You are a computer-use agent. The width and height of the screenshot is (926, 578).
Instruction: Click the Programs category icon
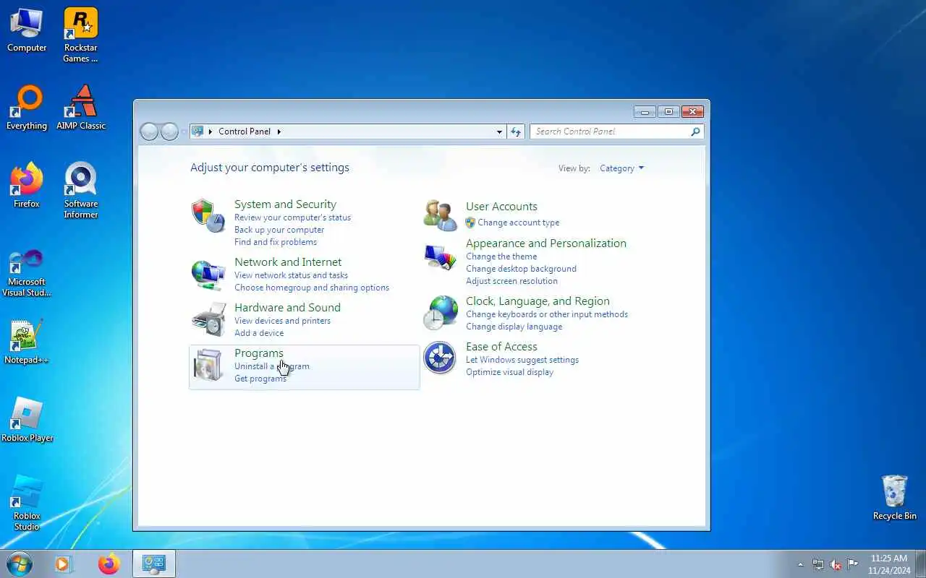point(208,366)
